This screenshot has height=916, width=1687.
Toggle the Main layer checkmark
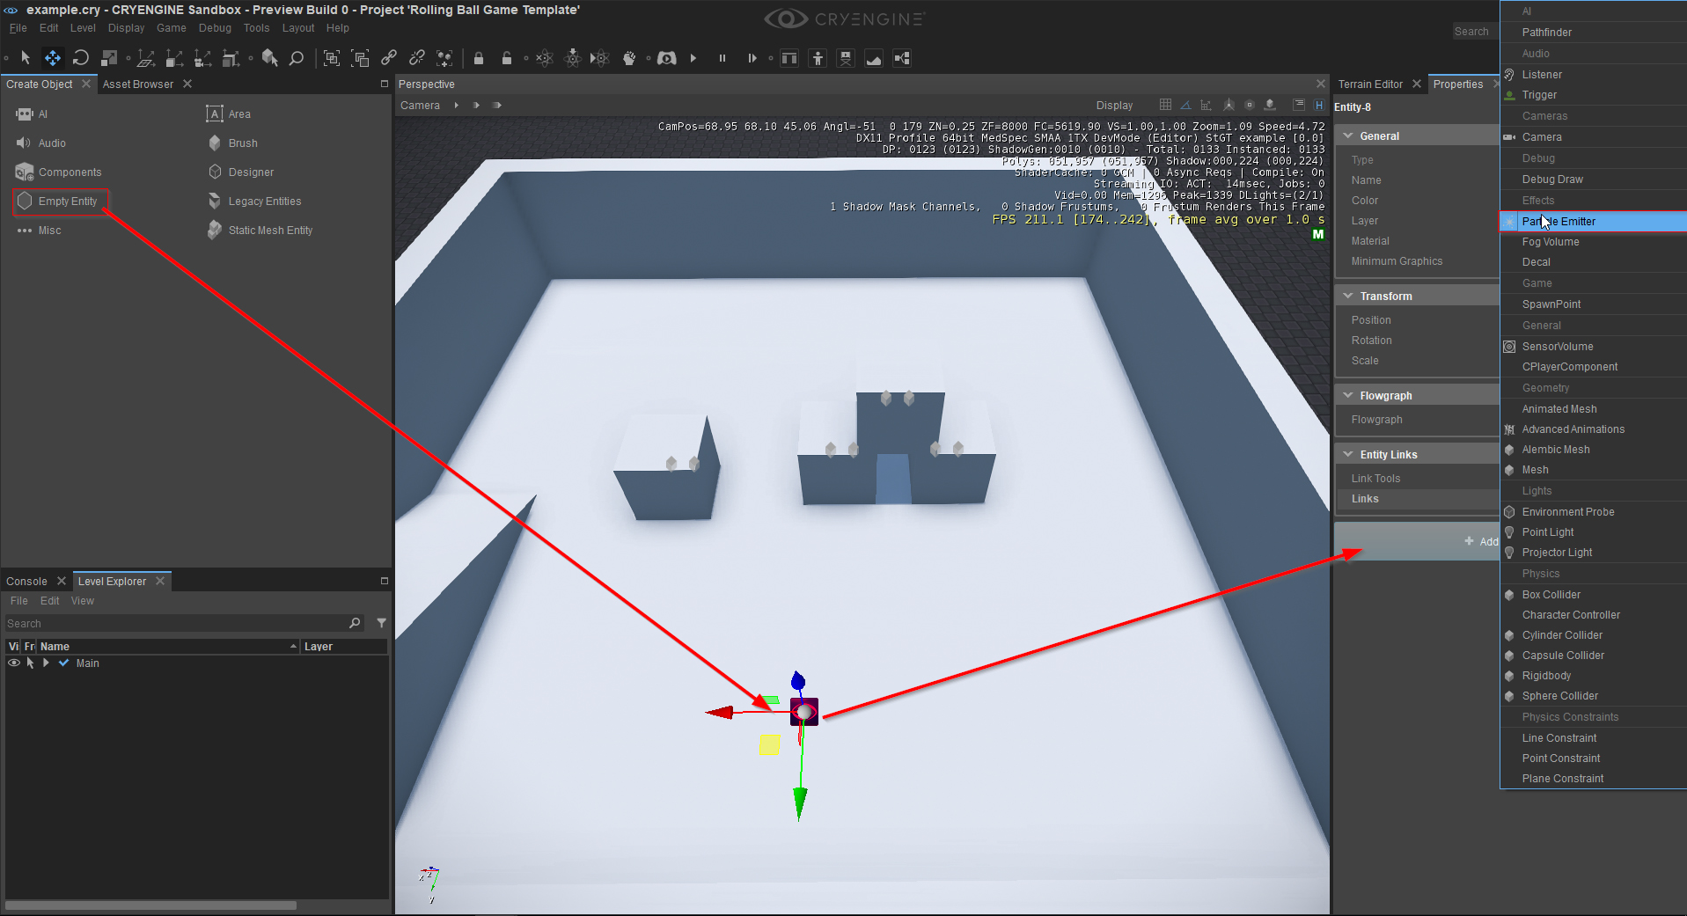tap(63, 663)
